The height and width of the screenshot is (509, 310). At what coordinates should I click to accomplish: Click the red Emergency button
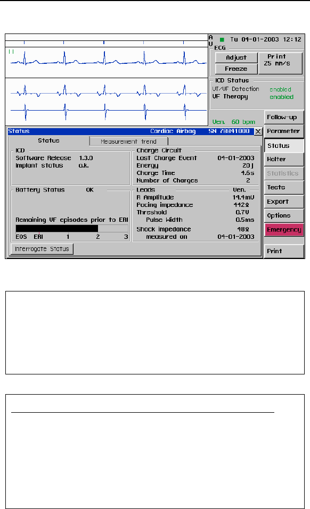(284, 230)
